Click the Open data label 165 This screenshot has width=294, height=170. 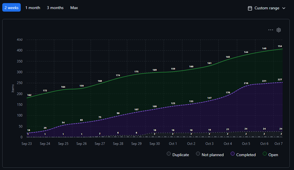pos(228,57)
